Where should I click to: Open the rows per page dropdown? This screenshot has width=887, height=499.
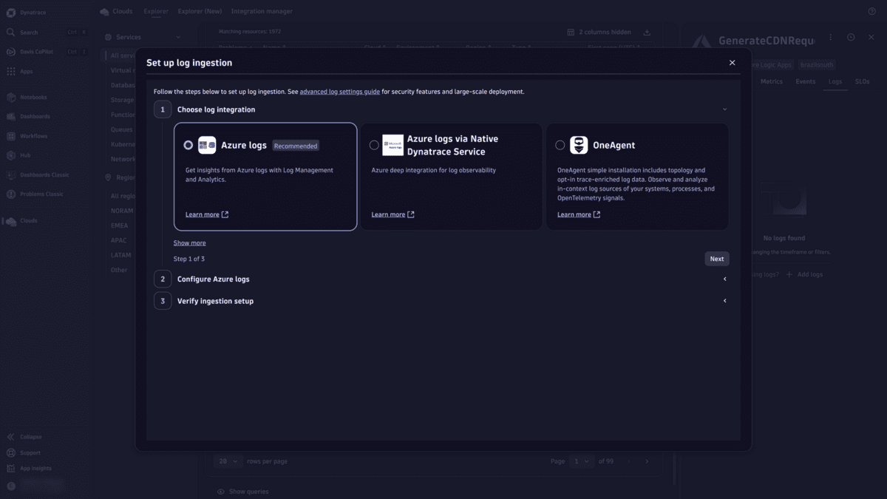228,461
